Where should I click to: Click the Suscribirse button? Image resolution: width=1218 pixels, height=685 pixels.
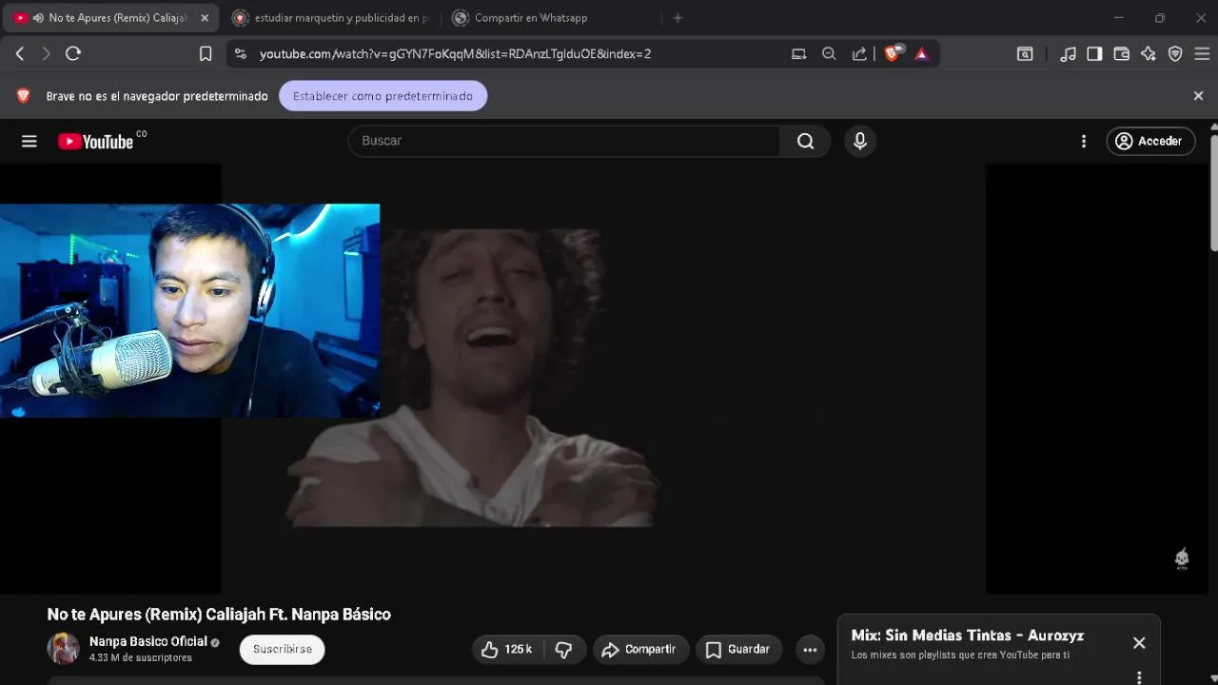point(282,649)
